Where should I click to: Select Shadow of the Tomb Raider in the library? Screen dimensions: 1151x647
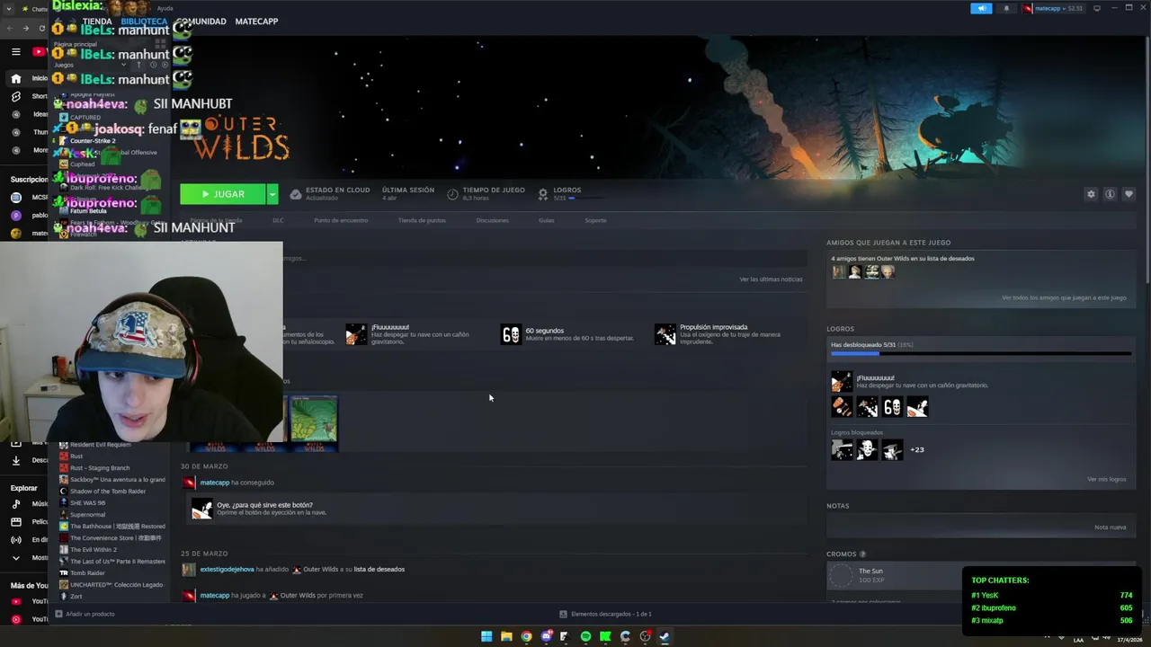tap(108, 492)
